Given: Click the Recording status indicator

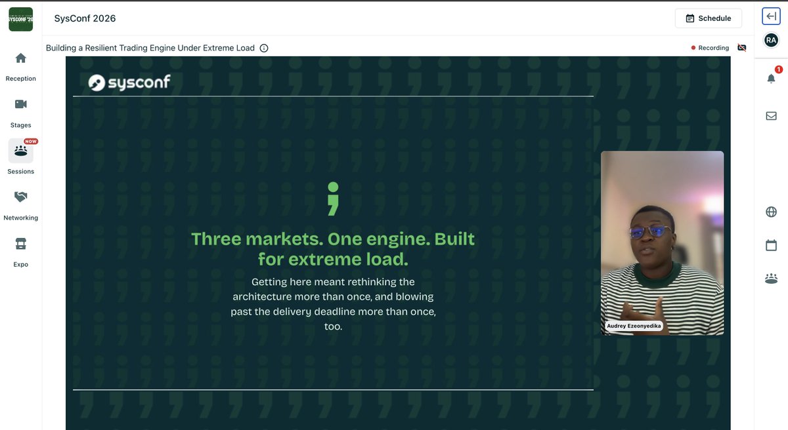Looking at the screenshot, I should 710,48.
